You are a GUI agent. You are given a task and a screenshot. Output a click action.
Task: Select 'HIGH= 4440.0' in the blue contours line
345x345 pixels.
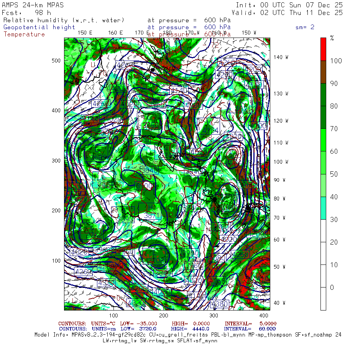(190, 329)
